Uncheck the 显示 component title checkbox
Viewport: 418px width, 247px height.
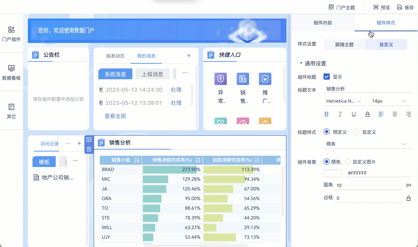327,77
